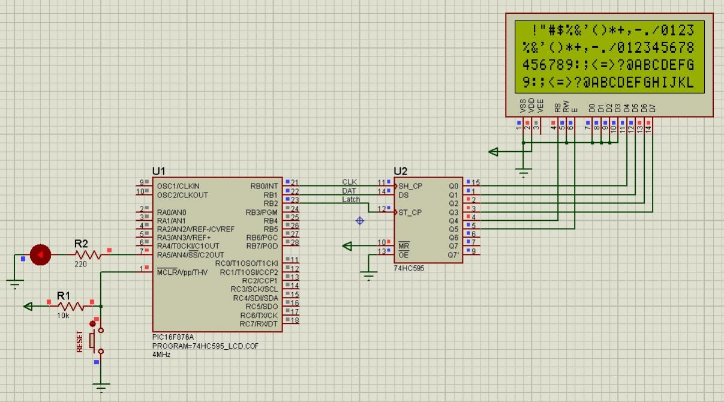
Task: Click the power terminal arrow left of R1
Action: (x=28, y=307)
